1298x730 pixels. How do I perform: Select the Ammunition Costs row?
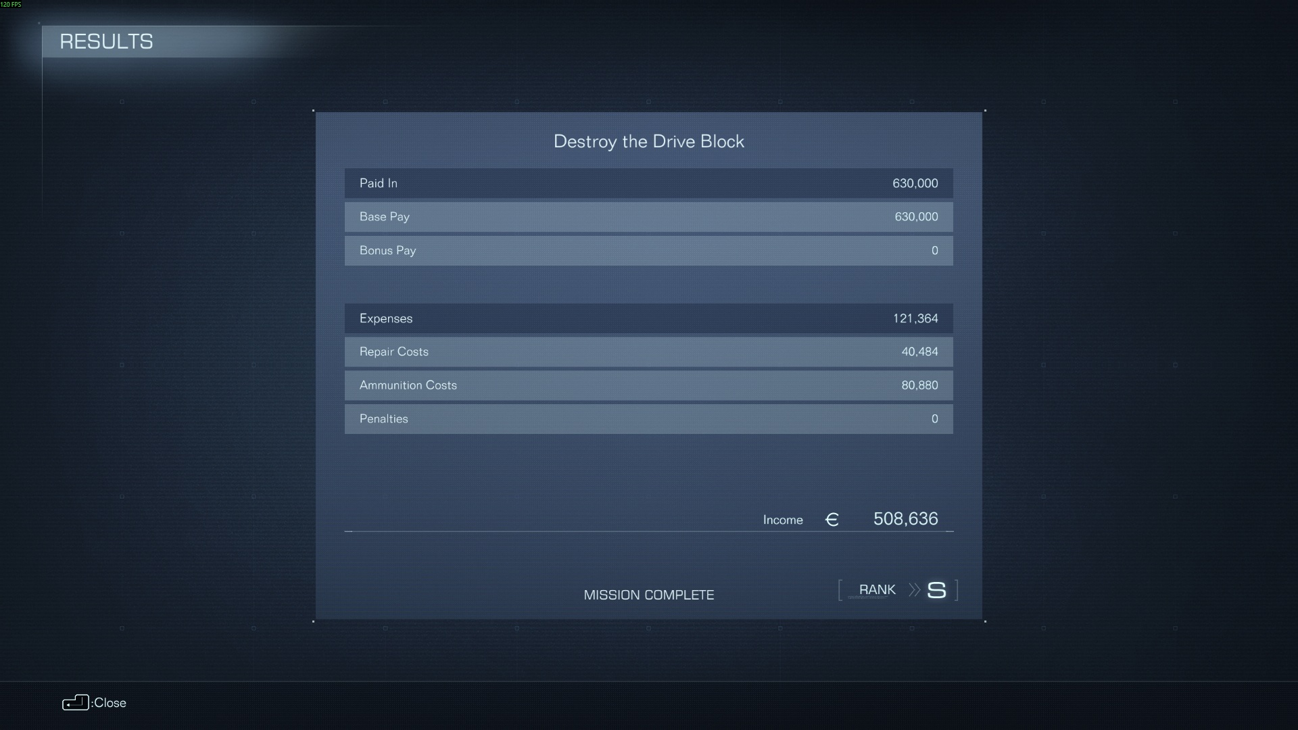(x=648, y=385)
